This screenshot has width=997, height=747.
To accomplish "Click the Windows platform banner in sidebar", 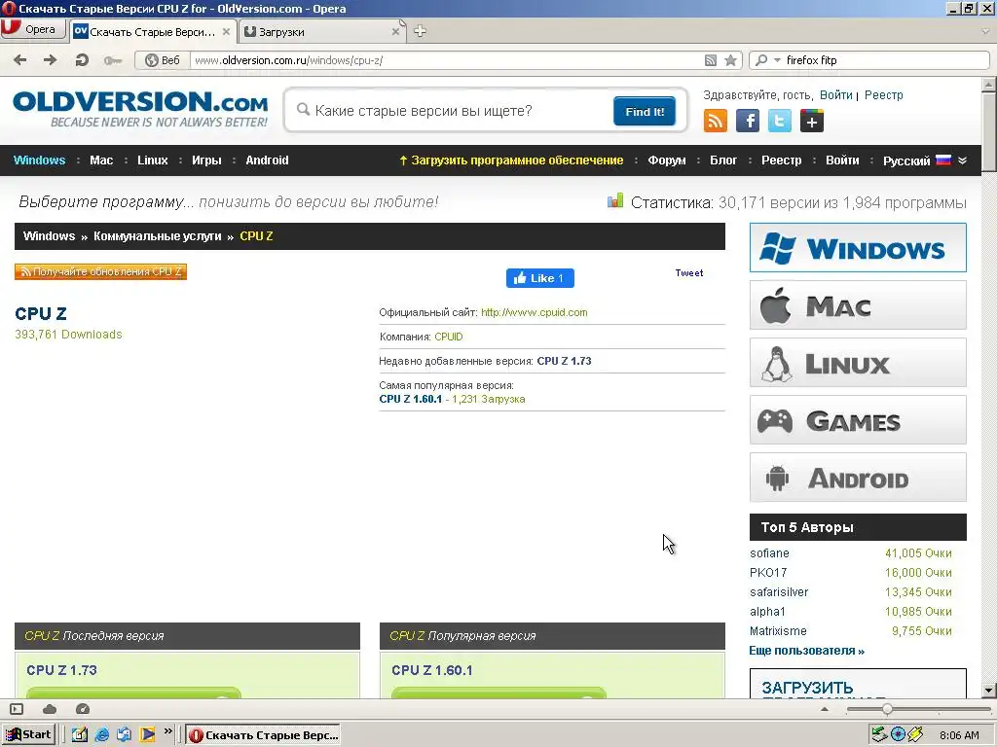I will coord(858,247).
